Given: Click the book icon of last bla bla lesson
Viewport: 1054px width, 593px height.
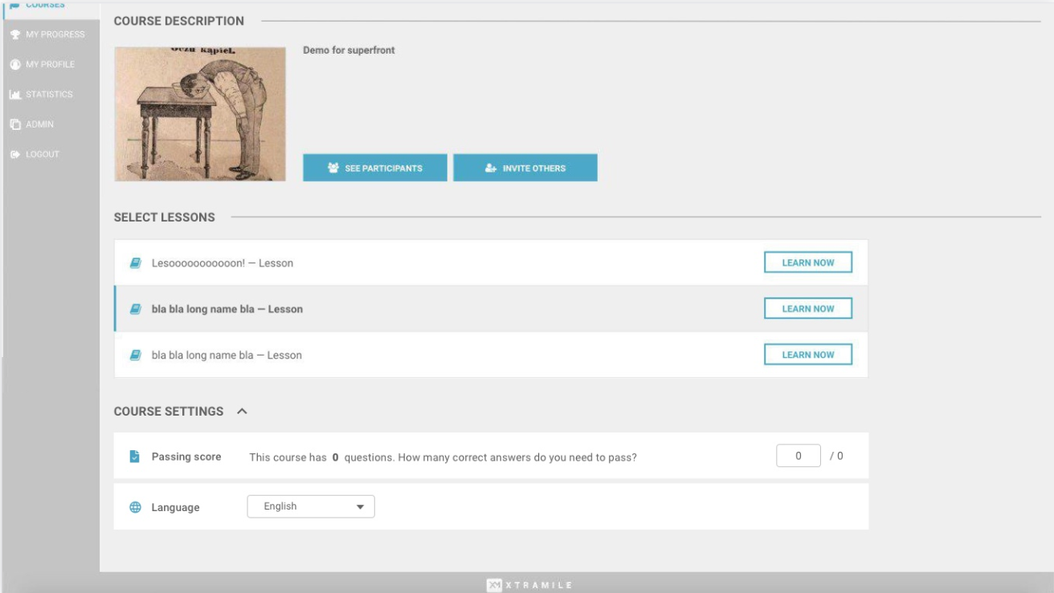Looking at the screenshot, I should coord(136,355).
